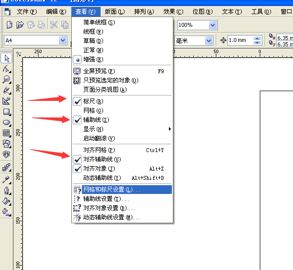Select the Smart drawing tool

click(x=6, y=101)
